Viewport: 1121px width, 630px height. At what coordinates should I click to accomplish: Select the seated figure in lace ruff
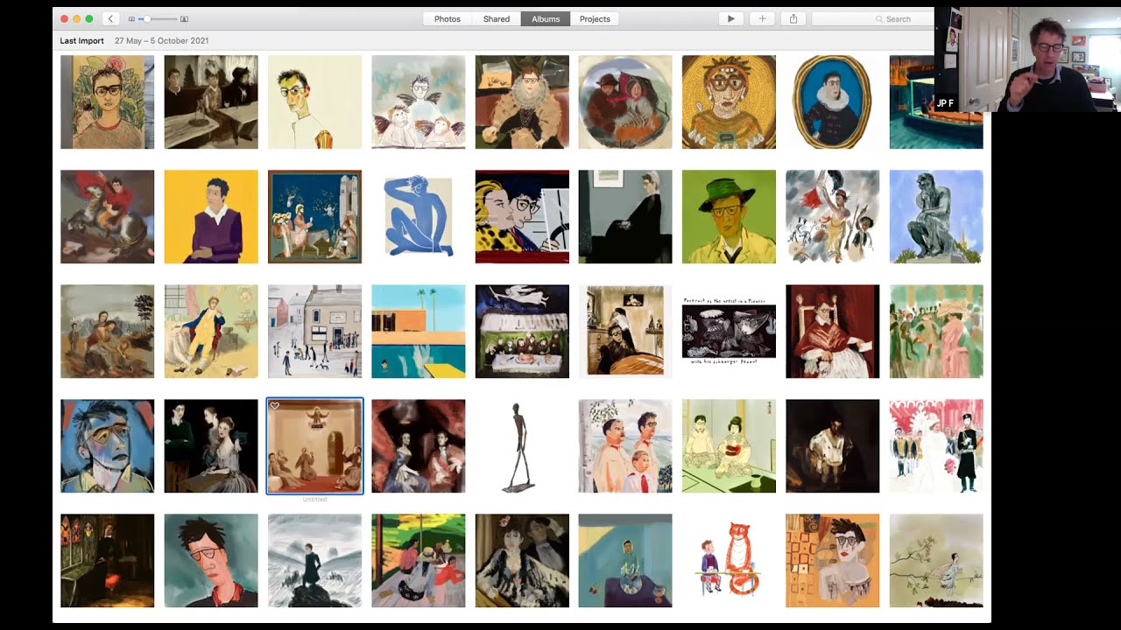(x=522, y=102)
